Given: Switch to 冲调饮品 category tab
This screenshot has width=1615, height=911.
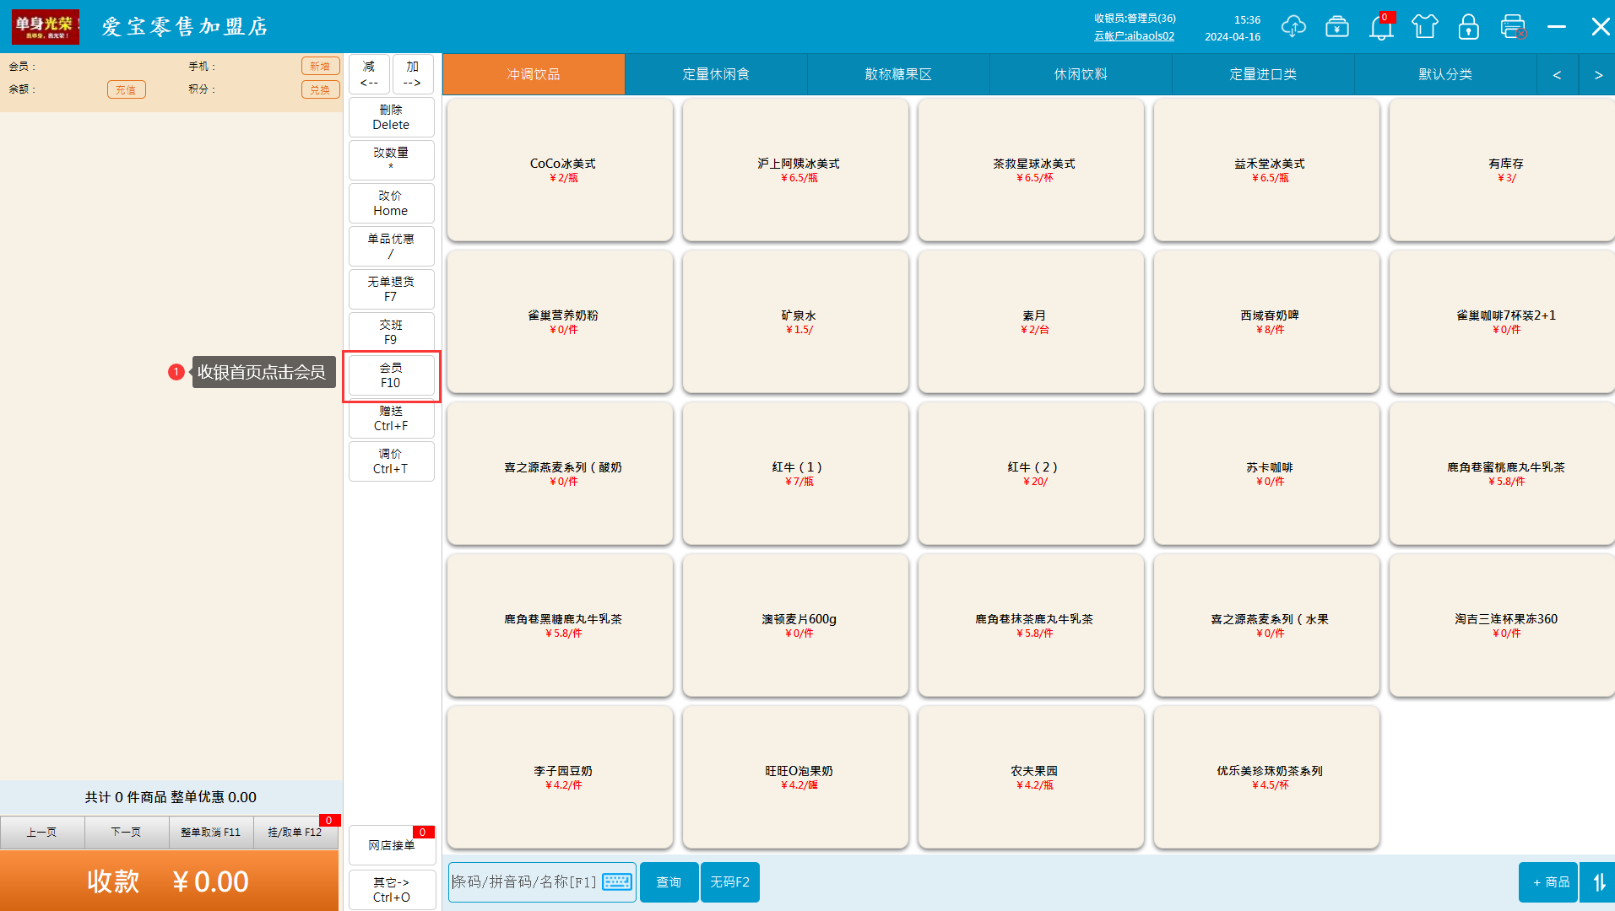Looking at the screenshot, I should pos(534,74).
